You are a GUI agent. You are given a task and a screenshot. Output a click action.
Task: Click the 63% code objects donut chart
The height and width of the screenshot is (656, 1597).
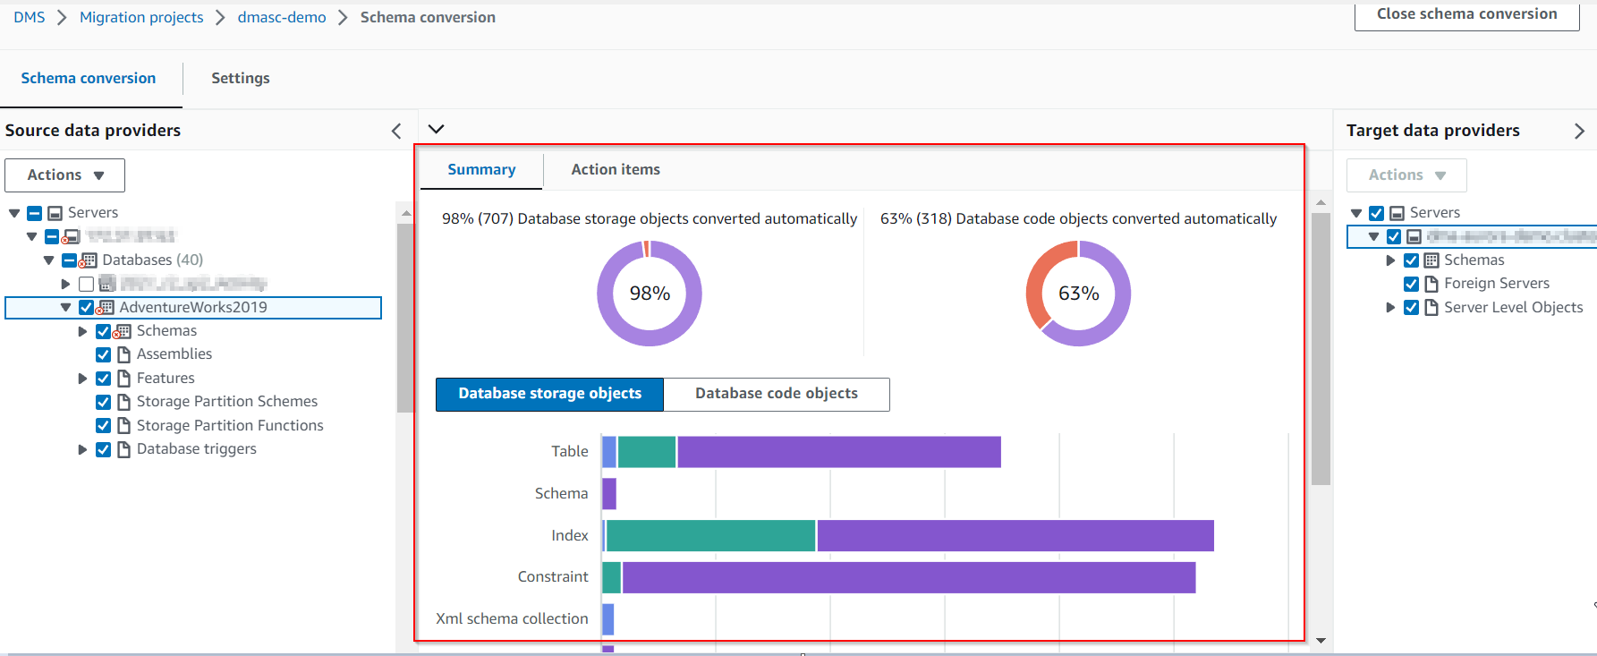(1078, 294)
